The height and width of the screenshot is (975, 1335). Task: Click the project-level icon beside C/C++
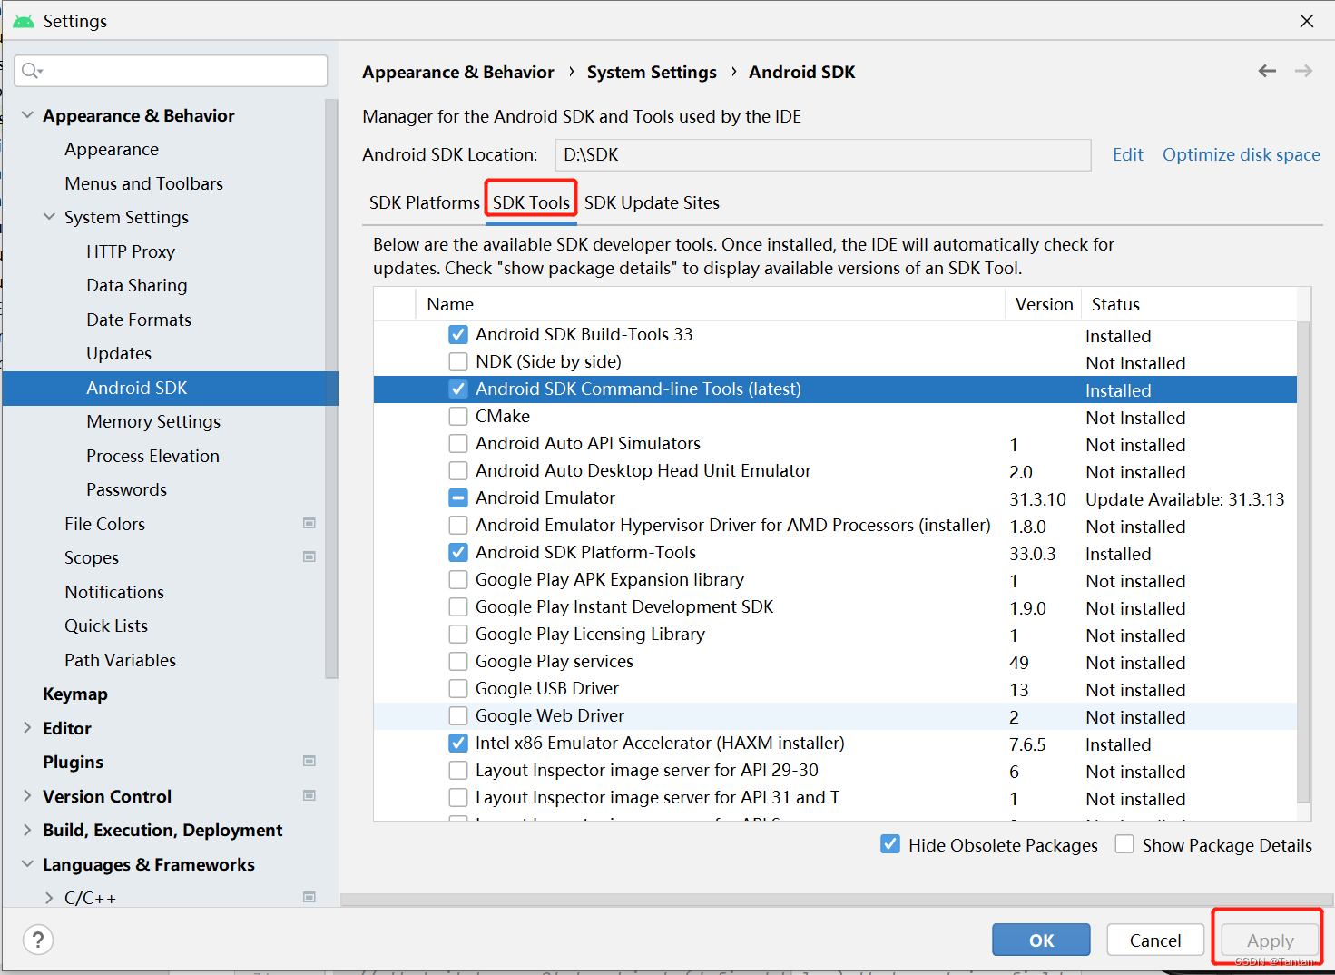pyautogui.click(x=309, y=897)
